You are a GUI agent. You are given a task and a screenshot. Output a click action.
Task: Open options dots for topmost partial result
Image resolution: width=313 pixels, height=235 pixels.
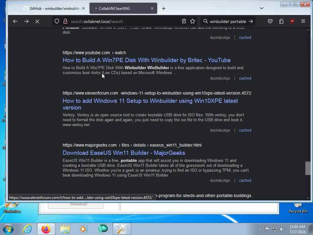(234, 38)
